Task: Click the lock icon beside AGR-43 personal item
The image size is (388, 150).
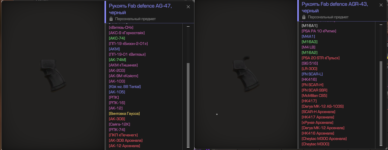Action: [304, 17]
